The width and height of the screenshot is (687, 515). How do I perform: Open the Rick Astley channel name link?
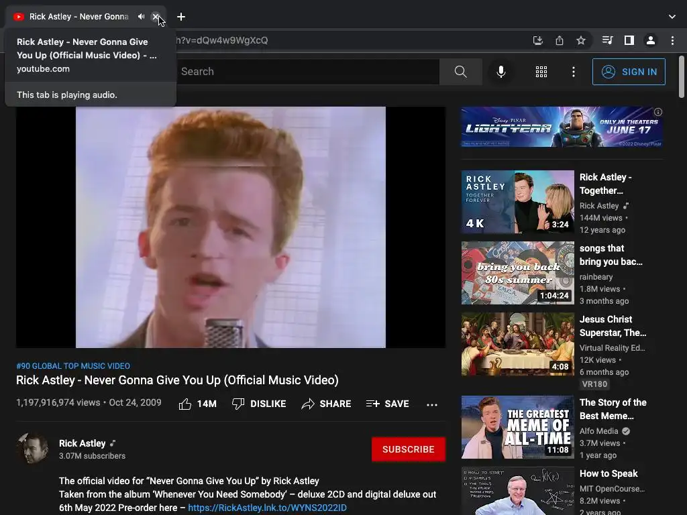83,443
